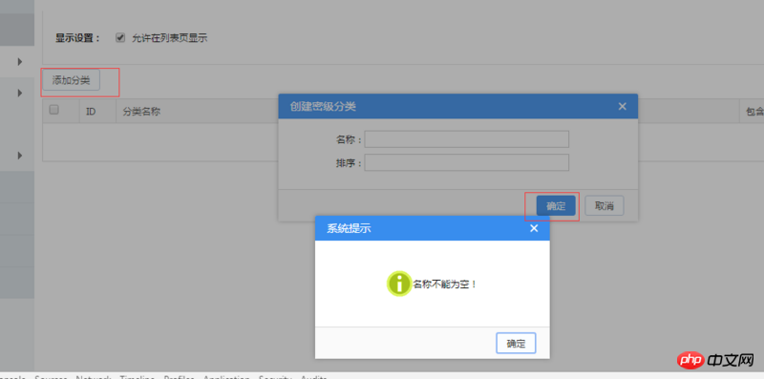
Task: Close the 创建密级分类 dialog with X
Action: [623, 106]
